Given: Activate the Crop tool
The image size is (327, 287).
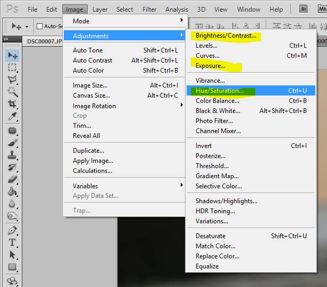Looking at the screenshot, I should click(x=12, y=104).
